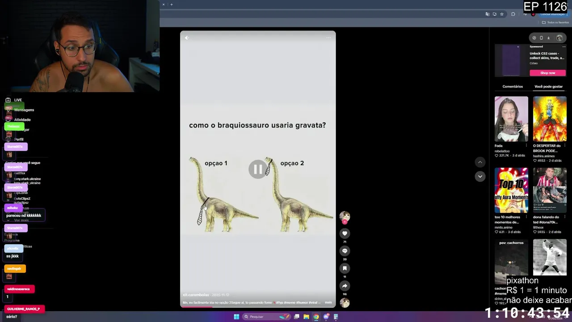Click the install app icon in address bar
Image resolution: width=572 pixels, height=322 pixels.
coord(494,14)
